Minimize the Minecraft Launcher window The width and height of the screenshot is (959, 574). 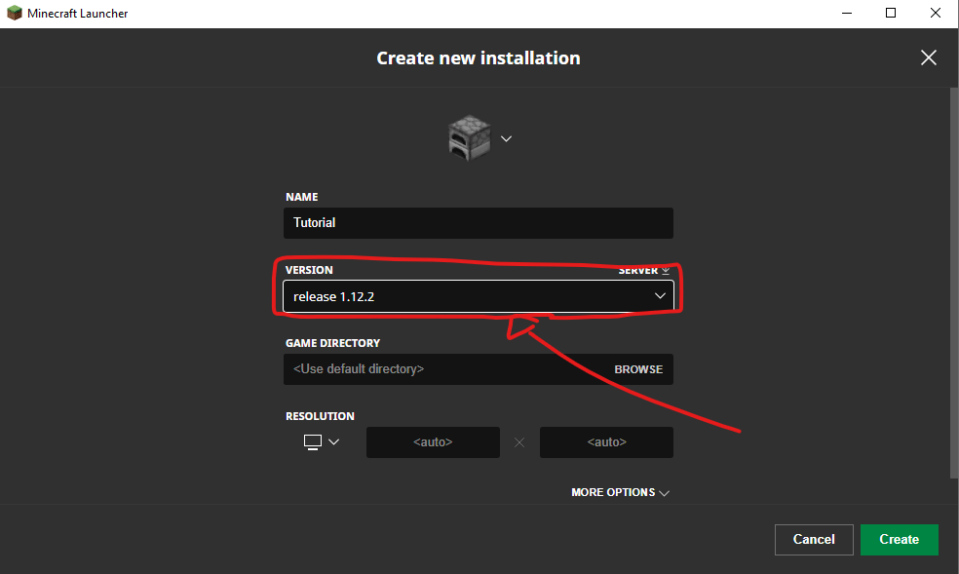coord(847,14)
